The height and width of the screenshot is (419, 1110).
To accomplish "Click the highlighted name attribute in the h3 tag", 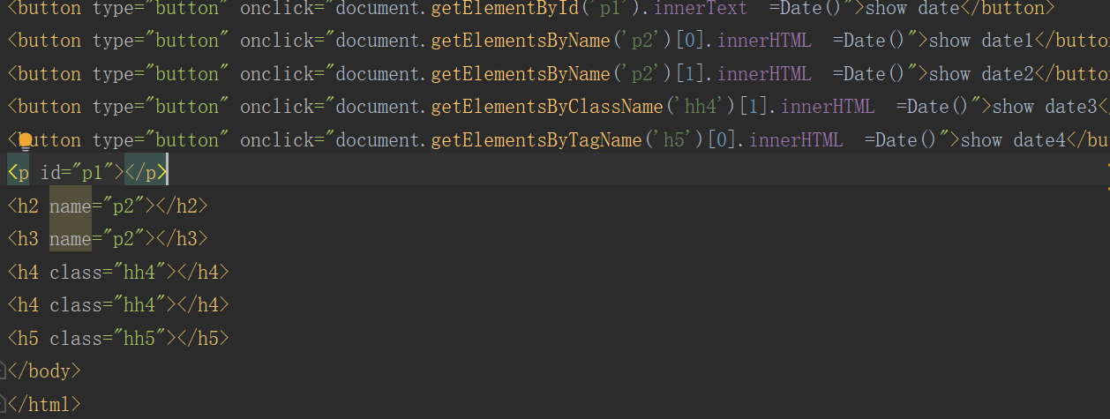I will (x=71, y=239).
